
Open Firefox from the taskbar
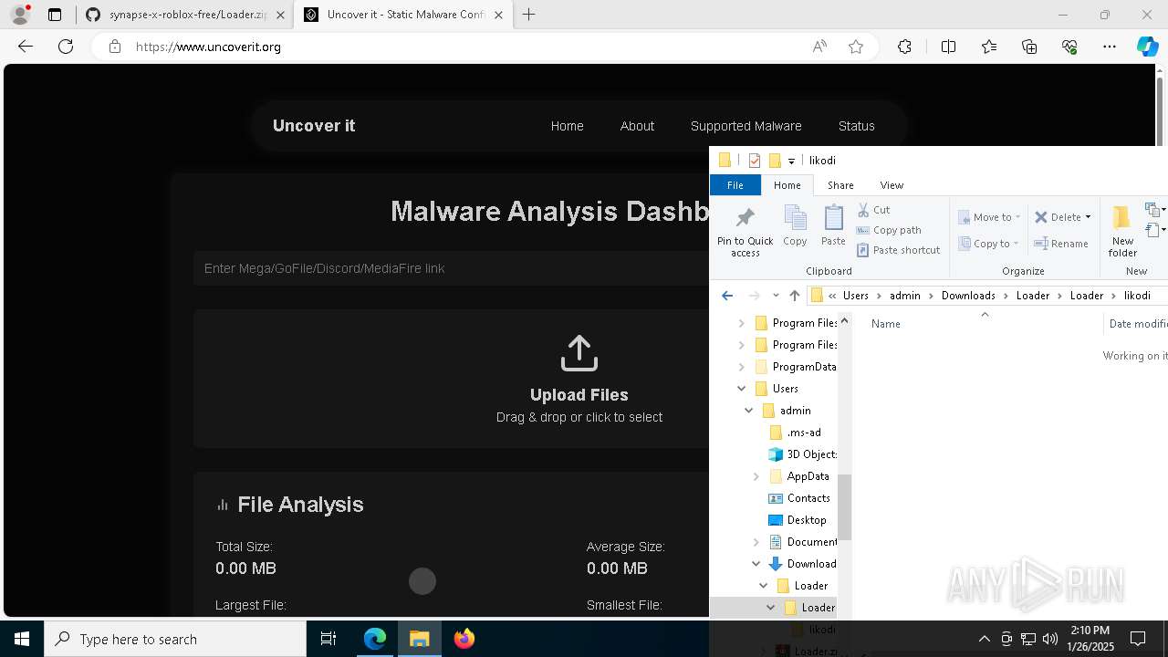point(464,639)
